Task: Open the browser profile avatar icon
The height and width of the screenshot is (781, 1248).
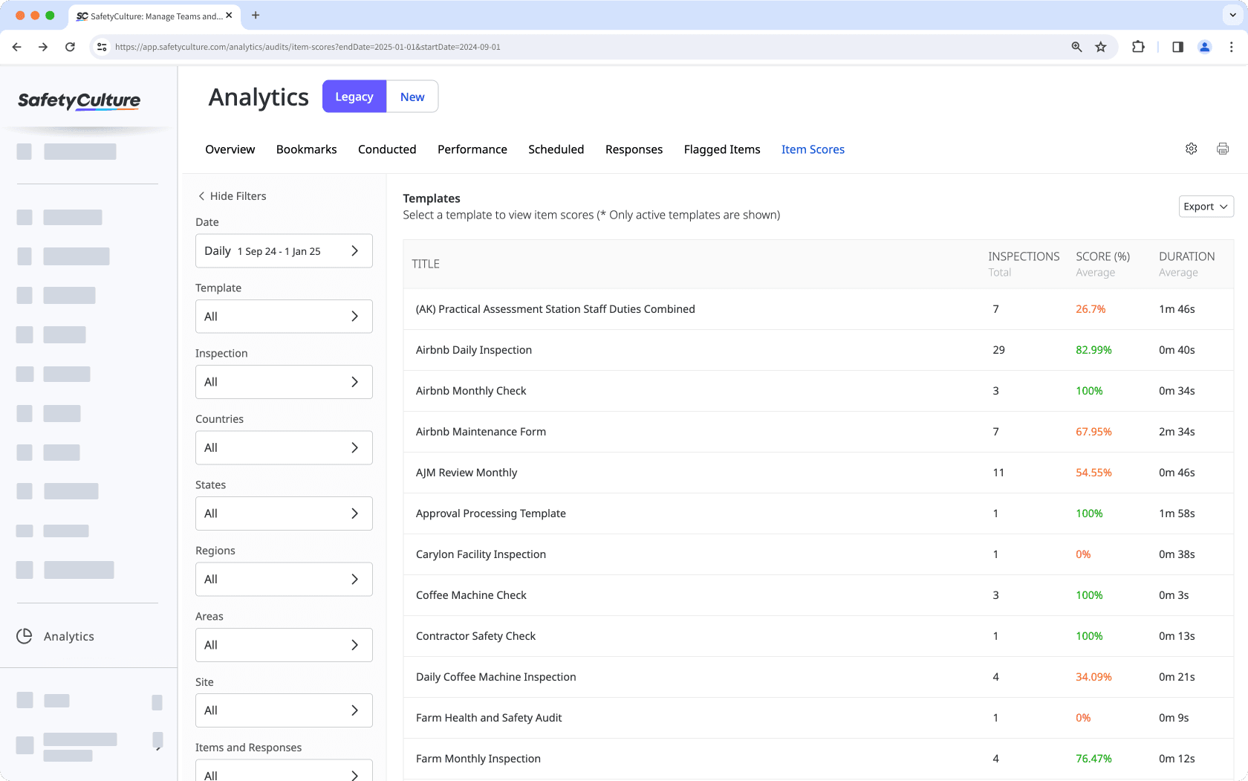Action: click(x=1204, y=47)
